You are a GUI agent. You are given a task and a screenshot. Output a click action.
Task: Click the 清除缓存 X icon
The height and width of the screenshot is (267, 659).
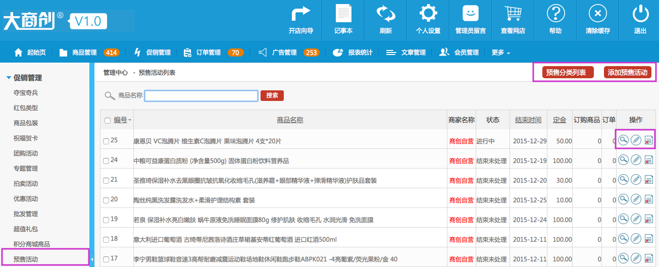598,13
